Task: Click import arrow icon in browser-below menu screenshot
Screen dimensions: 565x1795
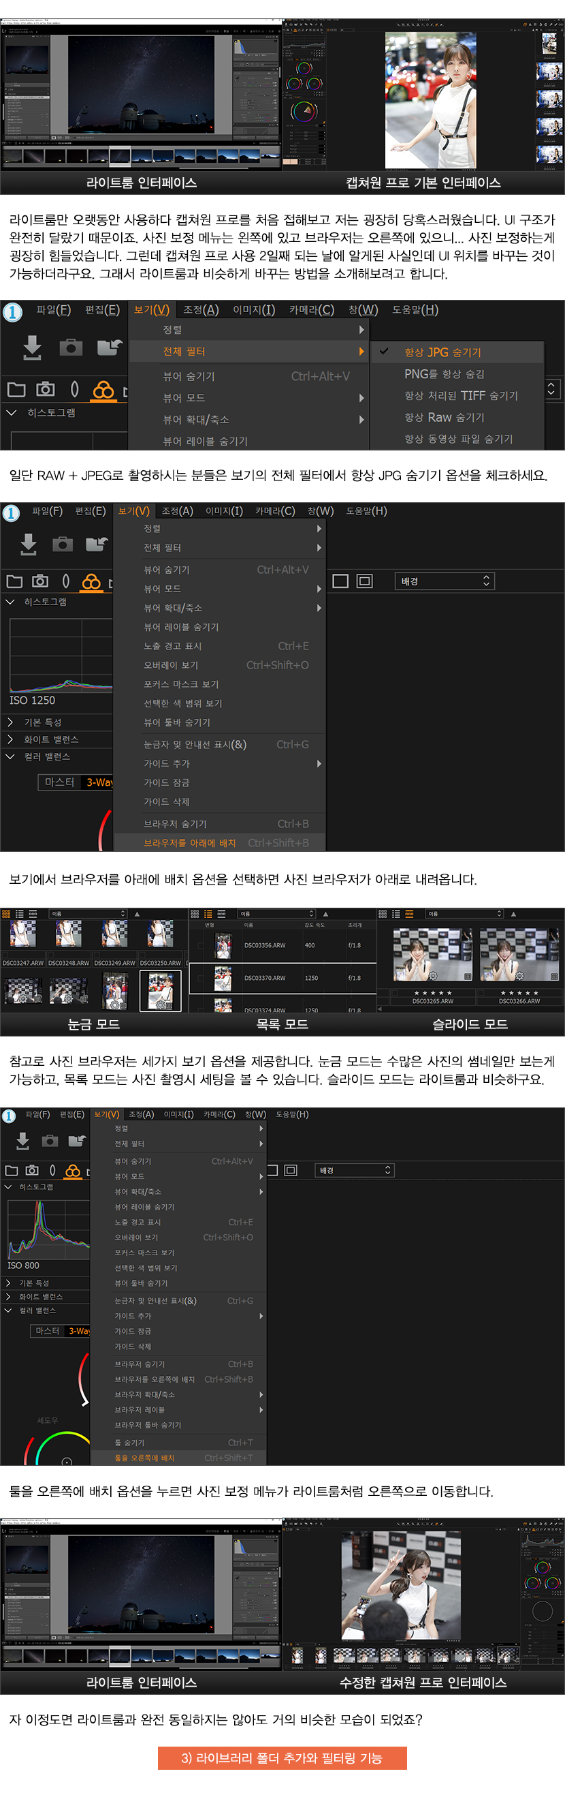Action: pyautogui.click(x=28, y=544)
